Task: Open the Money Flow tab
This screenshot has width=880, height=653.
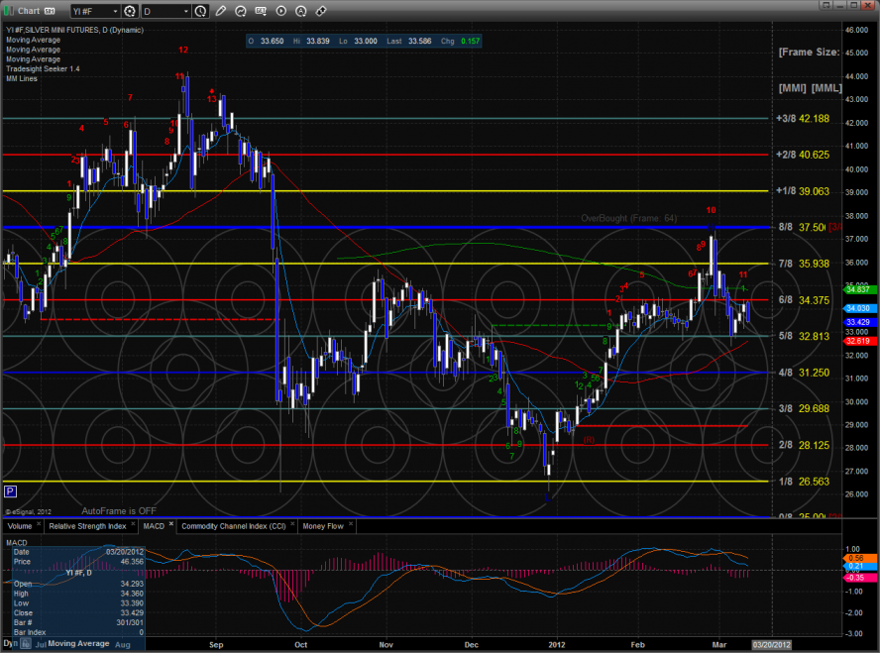Action: tap(322, 525)
